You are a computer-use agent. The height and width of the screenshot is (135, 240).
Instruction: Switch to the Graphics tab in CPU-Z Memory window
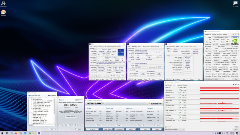[x=186, y=47]
